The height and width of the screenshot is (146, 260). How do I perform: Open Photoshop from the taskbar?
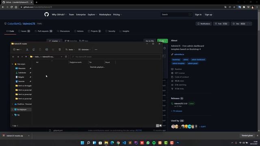pyautogui.click(x=178, y=143)
